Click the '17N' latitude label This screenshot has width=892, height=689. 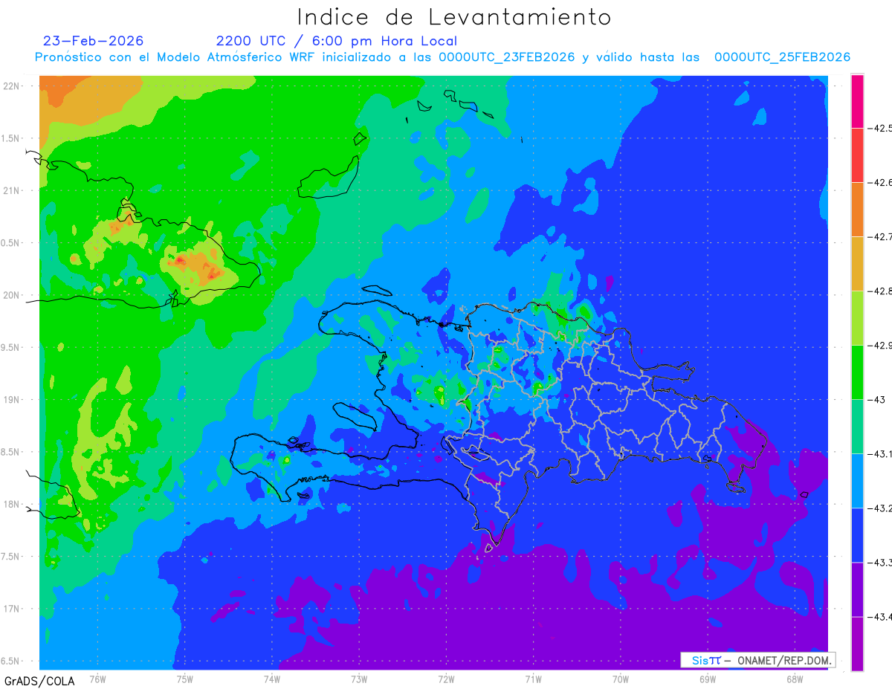pos(11,609)
